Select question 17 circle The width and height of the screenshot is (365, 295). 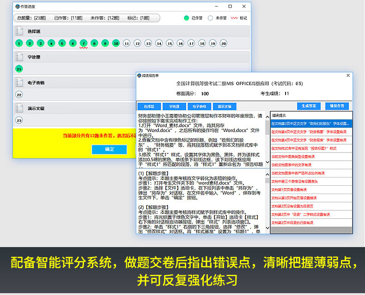[x=191, y=43]
